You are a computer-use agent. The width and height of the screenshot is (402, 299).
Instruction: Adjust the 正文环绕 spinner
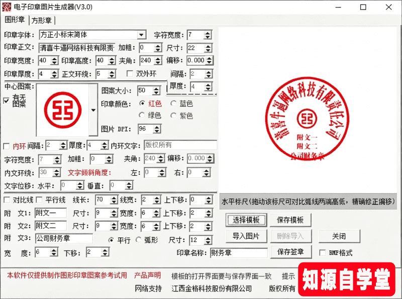[x=112, y=74]
